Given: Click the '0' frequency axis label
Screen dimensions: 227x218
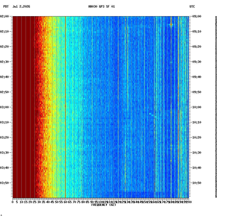Looking at the screenshot, I should click(x=13, y=202).
